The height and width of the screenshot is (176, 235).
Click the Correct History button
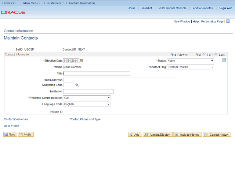217,135
